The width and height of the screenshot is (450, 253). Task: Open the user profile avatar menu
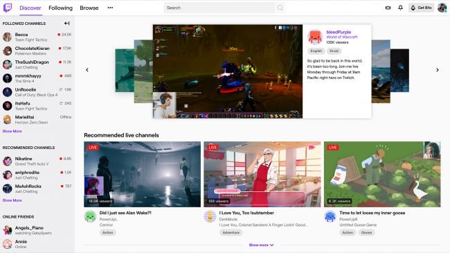point(442,8)
